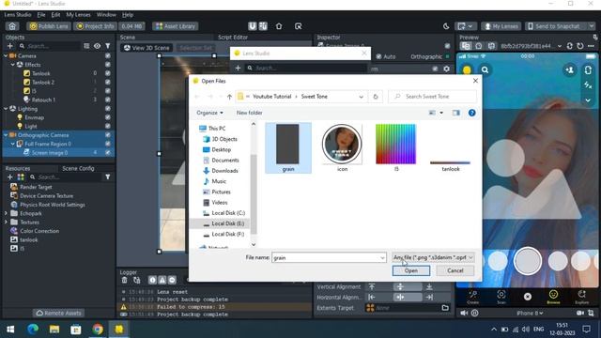
Task: Clear the Logger with trash icon
Action: coord(124,280)
